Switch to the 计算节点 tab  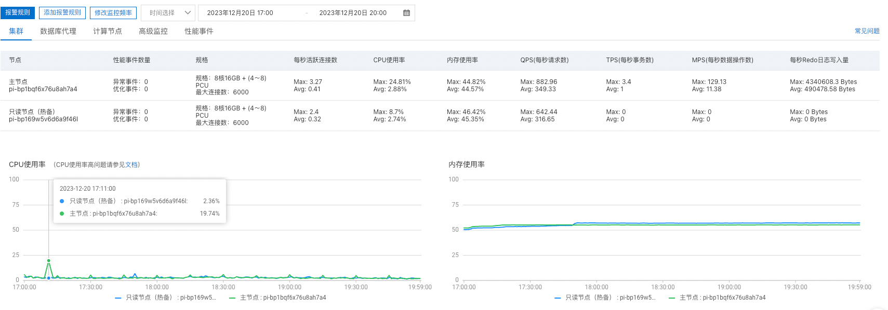tap(108, 31)
